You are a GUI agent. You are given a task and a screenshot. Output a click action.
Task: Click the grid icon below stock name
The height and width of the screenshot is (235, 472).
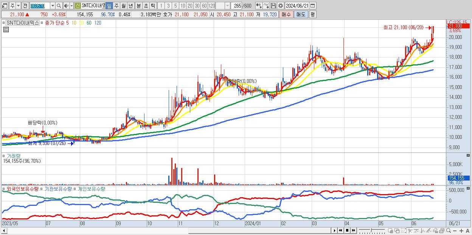pyautogui.click(x=6, y=30)
